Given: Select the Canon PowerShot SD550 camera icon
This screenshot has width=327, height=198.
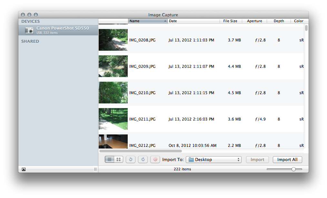Looking at the screenshot, I should click(x=29, y=30).
